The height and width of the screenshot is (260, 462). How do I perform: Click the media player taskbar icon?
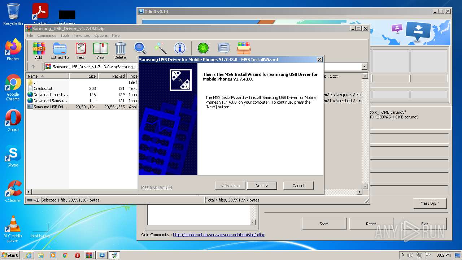click(x=53, y=255)
